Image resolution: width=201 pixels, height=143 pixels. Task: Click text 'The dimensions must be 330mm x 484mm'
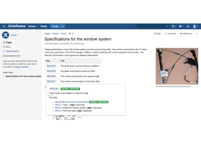80,66
